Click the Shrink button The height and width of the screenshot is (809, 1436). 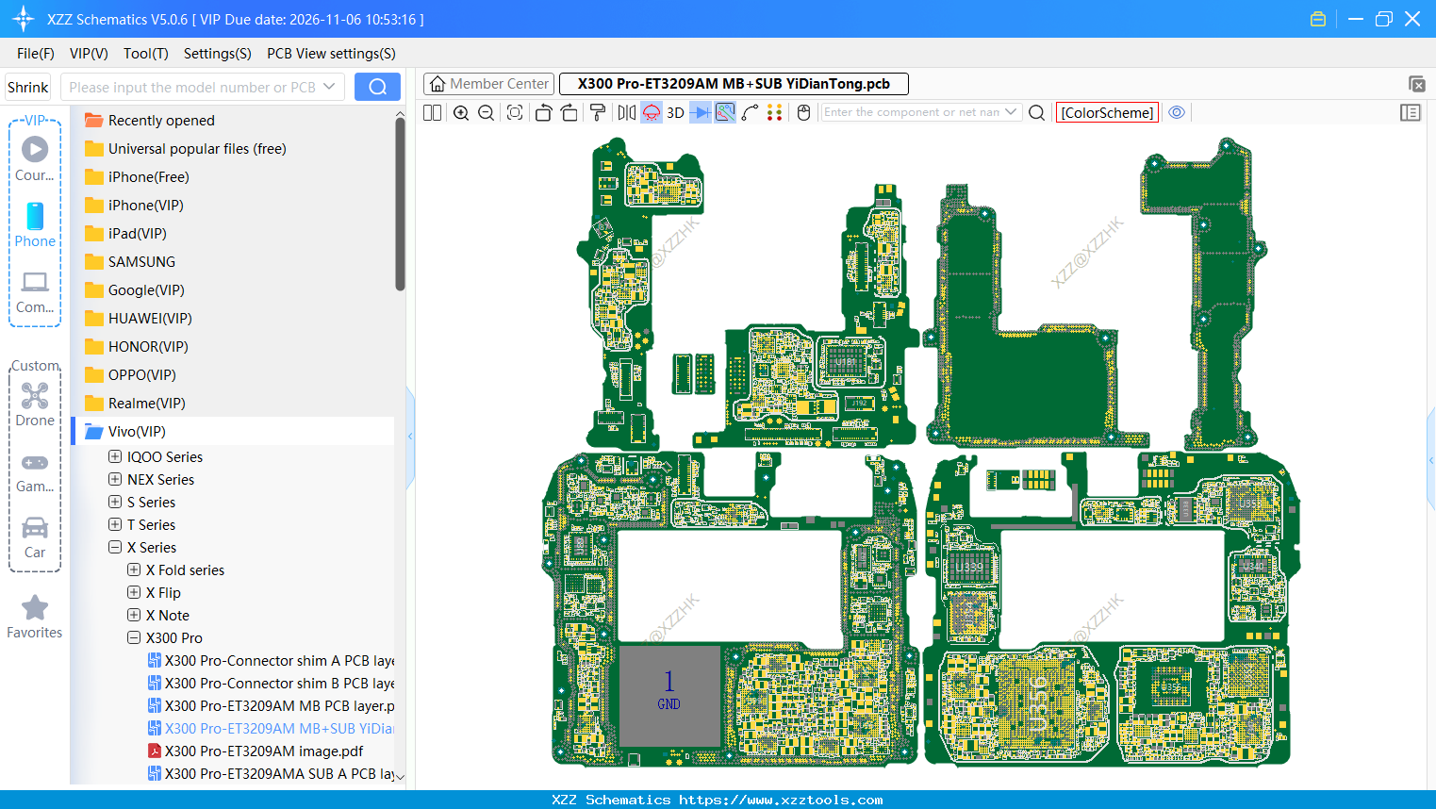(x=28, y=87)
